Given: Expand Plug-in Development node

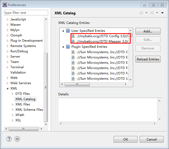Looking at the screenshot, I should coord(7,41).
